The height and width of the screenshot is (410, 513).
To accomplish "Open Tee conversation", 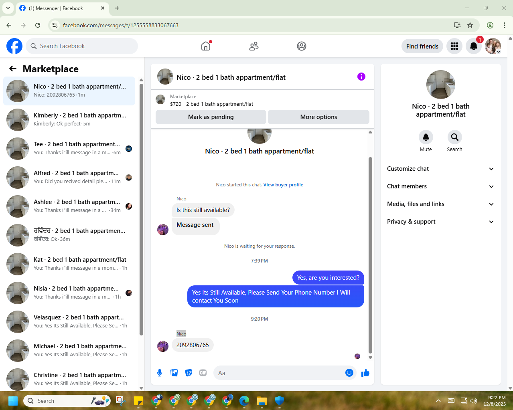I will 69,149.
